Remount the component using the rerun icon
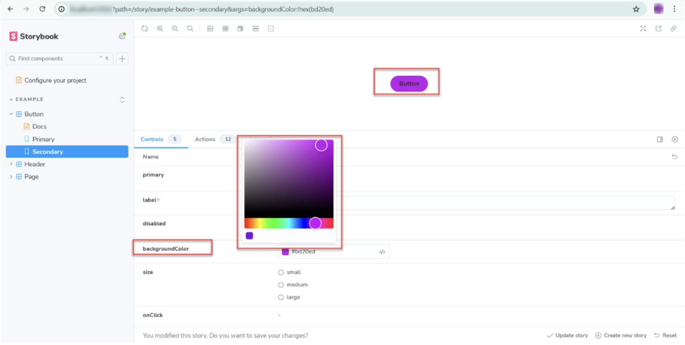The height and width of the screenshot is (345, 685). point(144,28)
